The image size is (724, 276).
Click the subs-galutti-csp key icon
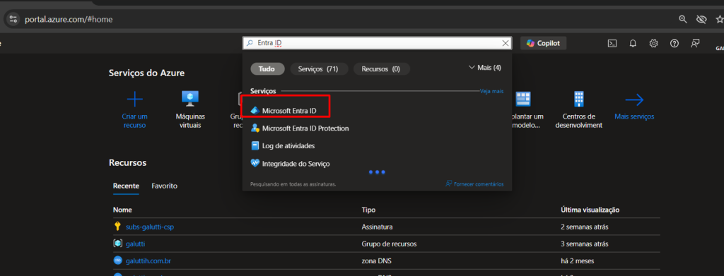pos(117,227)
